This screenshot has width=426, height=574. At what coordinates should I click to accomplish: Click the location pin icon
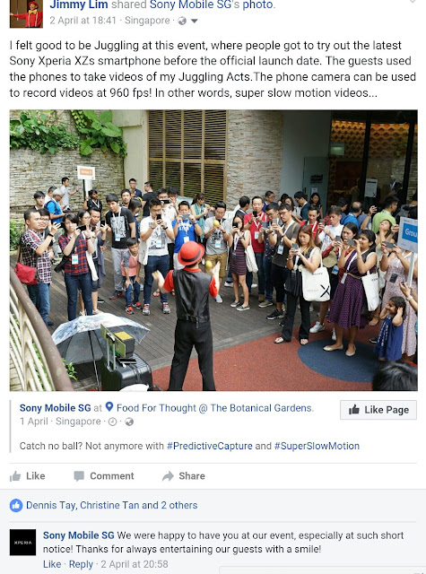coord(109,406)
